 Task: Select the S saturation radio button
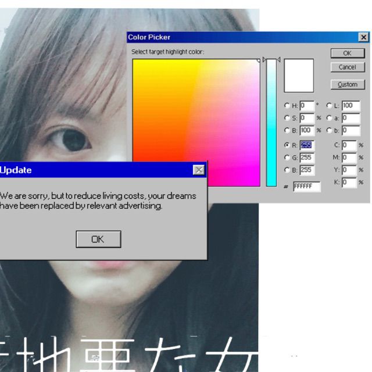coord(287,117)
